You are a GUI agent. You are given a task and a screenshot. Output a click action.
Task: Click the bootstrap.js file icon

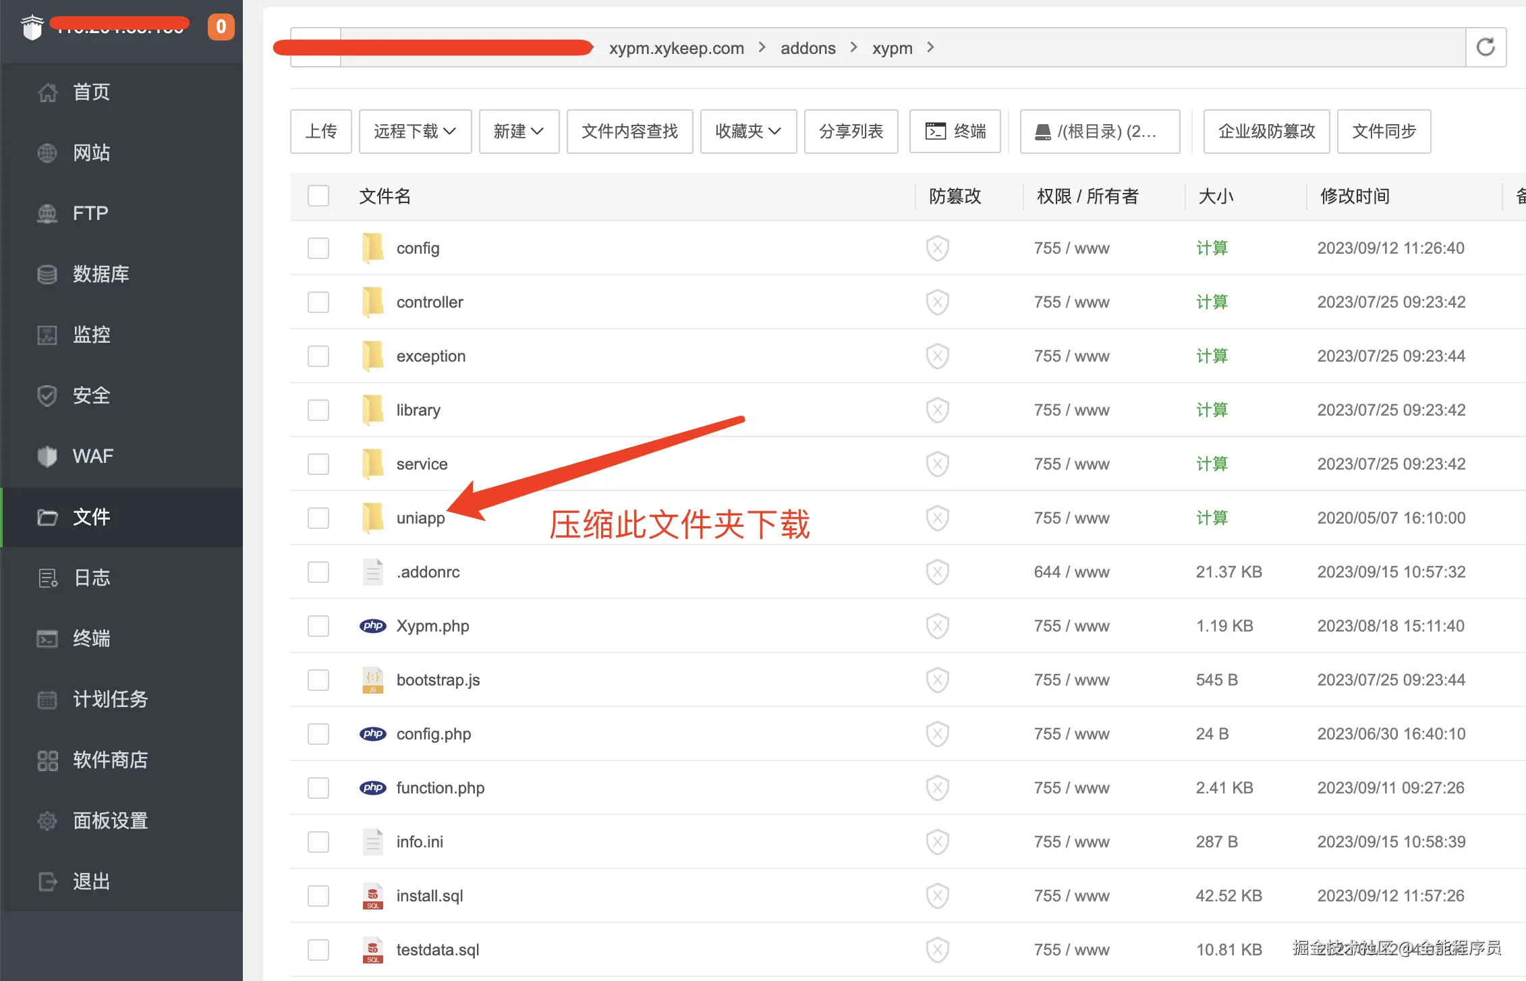pyautogui.click(x=372, y=679)
